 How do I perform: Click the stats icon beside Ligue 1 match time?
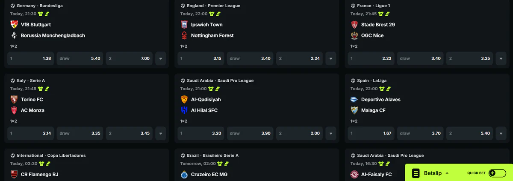[x=387, y=14]
